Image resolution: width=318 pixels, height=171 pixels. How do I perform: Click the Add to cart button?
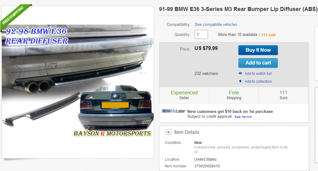click(x=258, y=63)
